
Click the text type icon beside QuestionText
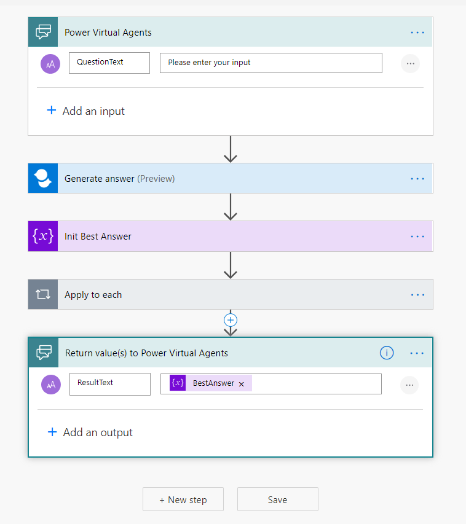tap(50, 63)
